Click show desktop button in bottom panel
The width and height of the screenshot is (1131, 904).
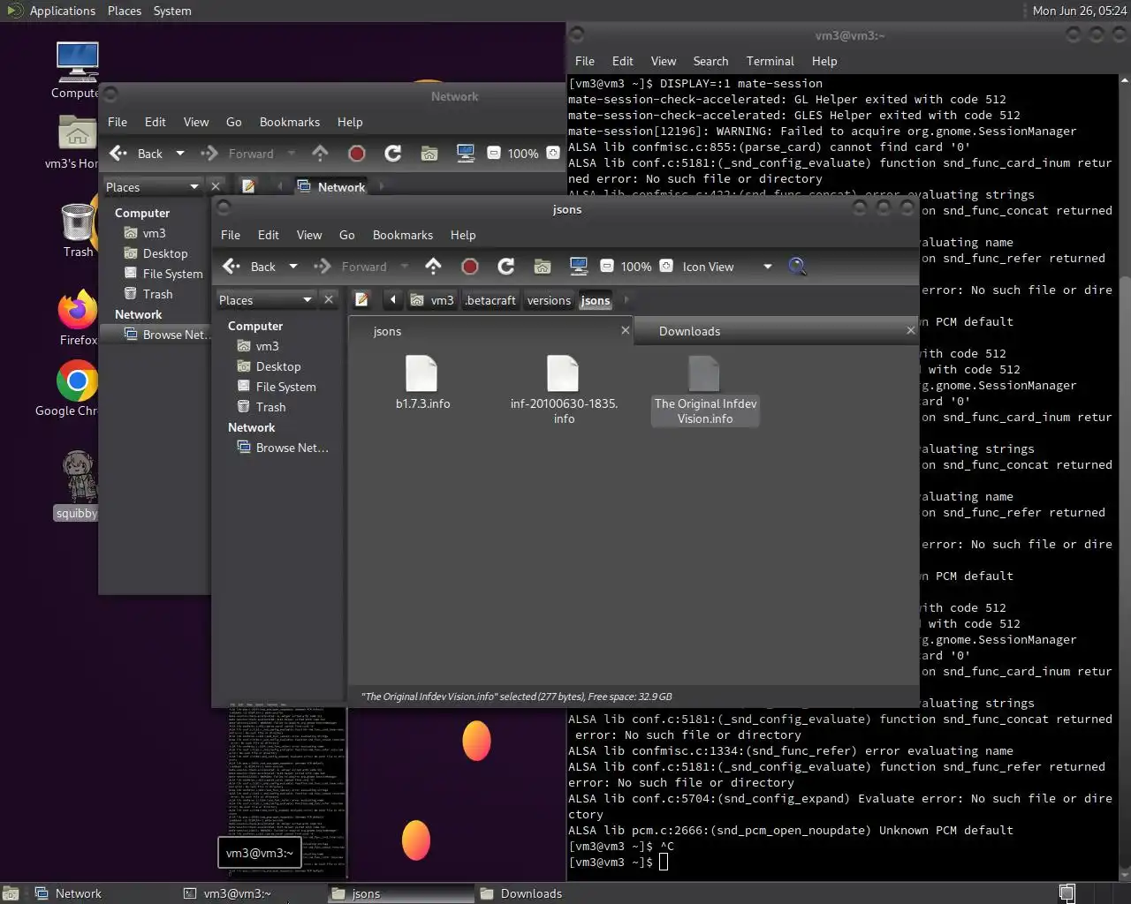pyautogui.click(x=11, y=893)
